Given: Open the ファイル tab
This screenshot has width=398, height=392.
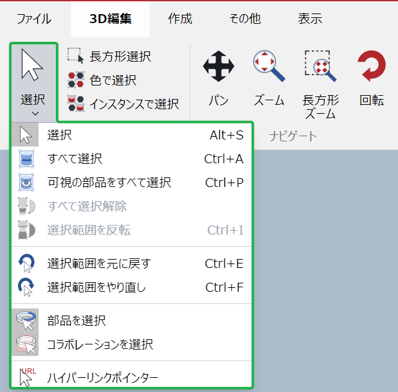Looking at the screenshot, I should coord(34,19).
